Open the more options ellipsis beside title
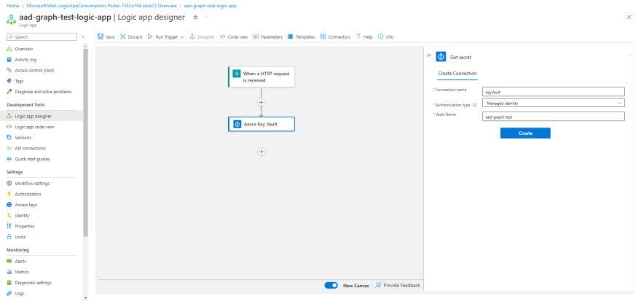Screen dimensions: 641x301 click(x=206, y=17)
